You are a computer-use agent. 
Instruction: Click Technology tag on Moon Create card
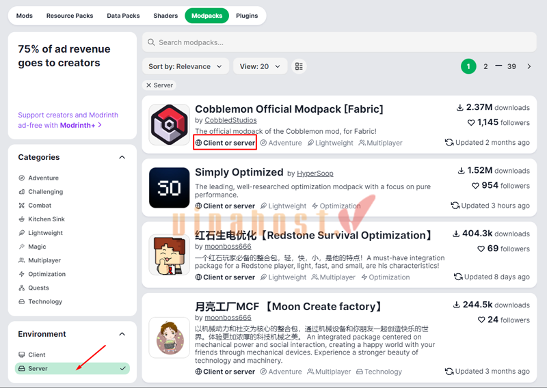[x=379, y=372]
